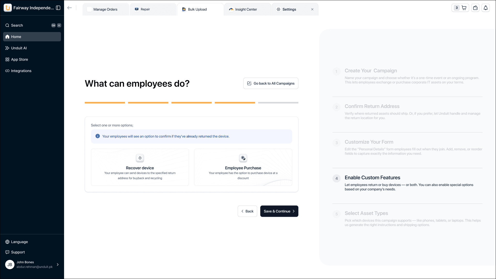
Task: Open Integrations in sidebar
Action: [x=21, y=71]
